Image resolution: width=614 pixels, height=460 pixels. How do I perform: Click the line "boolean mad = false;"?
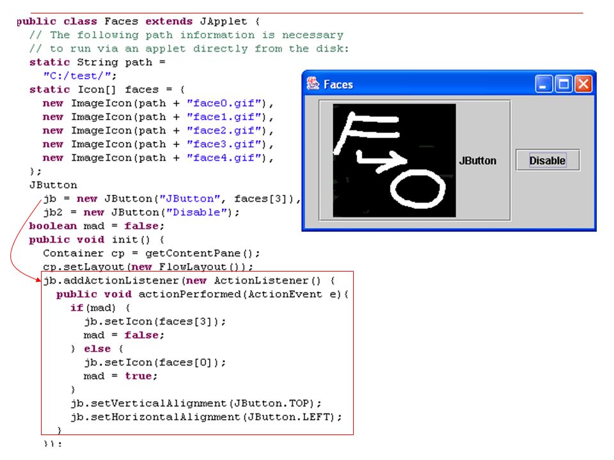(x=97, y=226)
